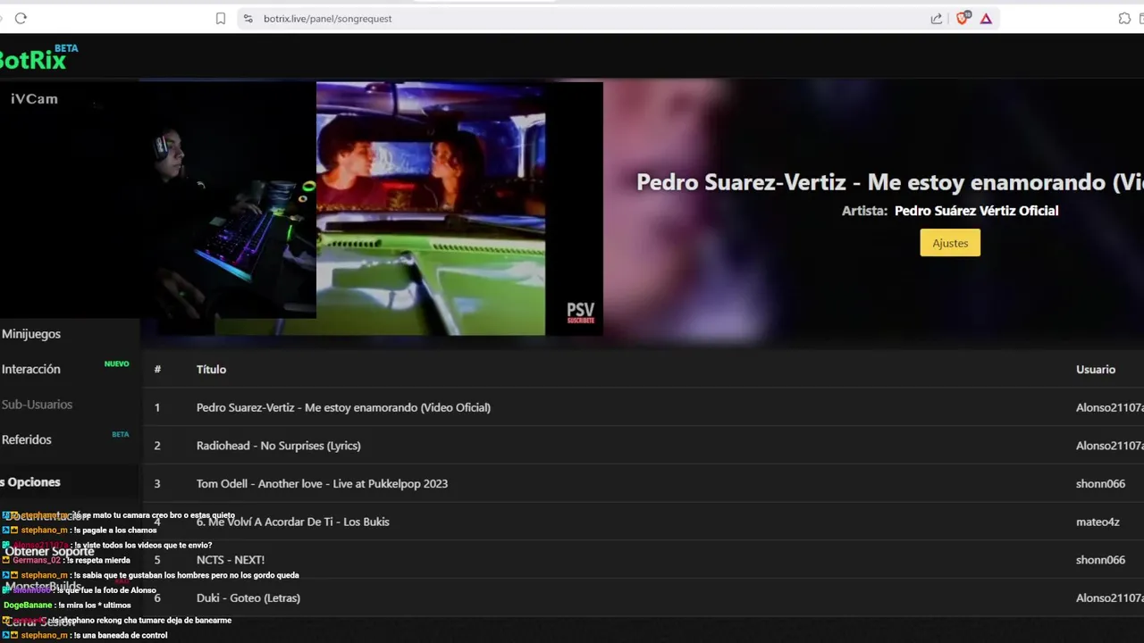Click the now playing title Me estoy enamorando
The height and width of the screenshot is (643, 1144).
tap(890, 182)
